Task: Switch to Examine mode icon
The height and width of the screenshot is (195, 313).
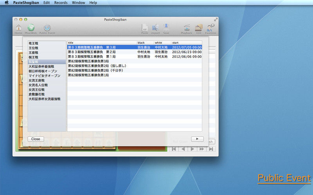Action: (x=210, y=29)
